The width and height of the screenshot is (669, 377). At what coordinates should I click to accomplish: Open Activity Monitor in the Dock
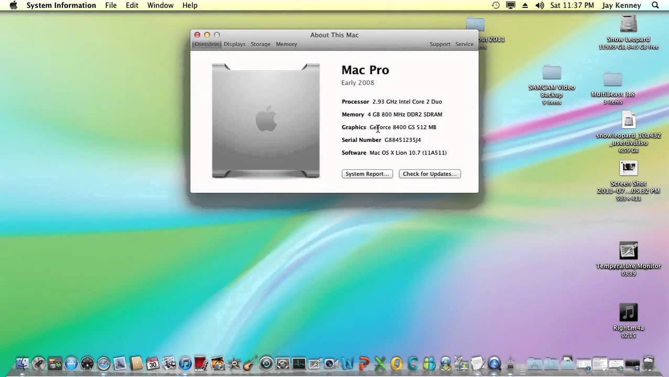(298, 363)
